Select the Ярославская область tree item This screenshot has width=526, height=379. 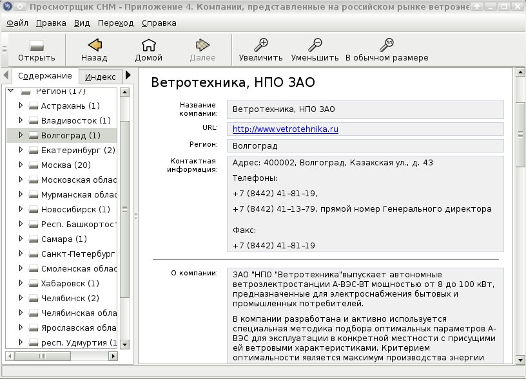point(79,328)
